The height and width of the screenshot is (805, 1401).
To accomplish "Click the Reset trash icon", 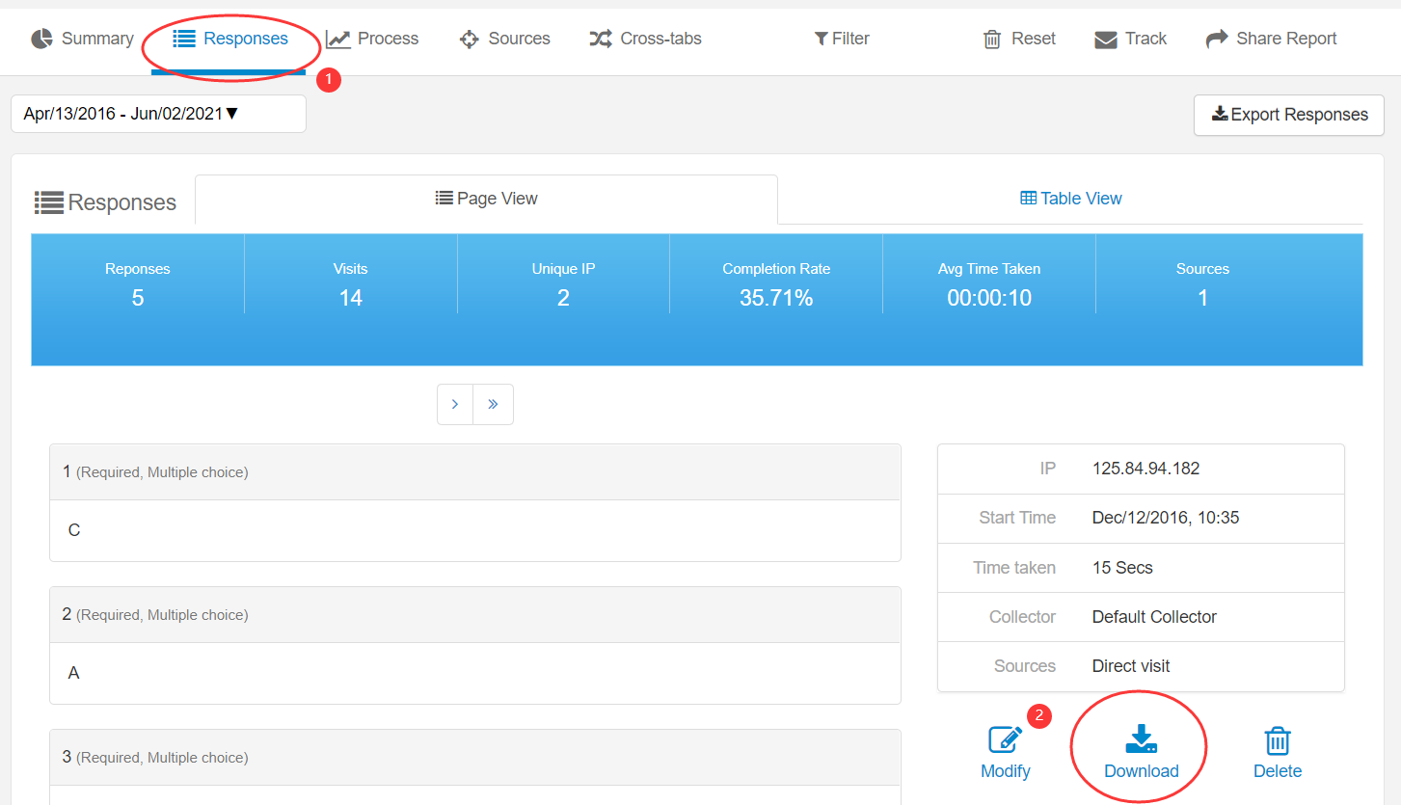I will click(x=991, y=40).
